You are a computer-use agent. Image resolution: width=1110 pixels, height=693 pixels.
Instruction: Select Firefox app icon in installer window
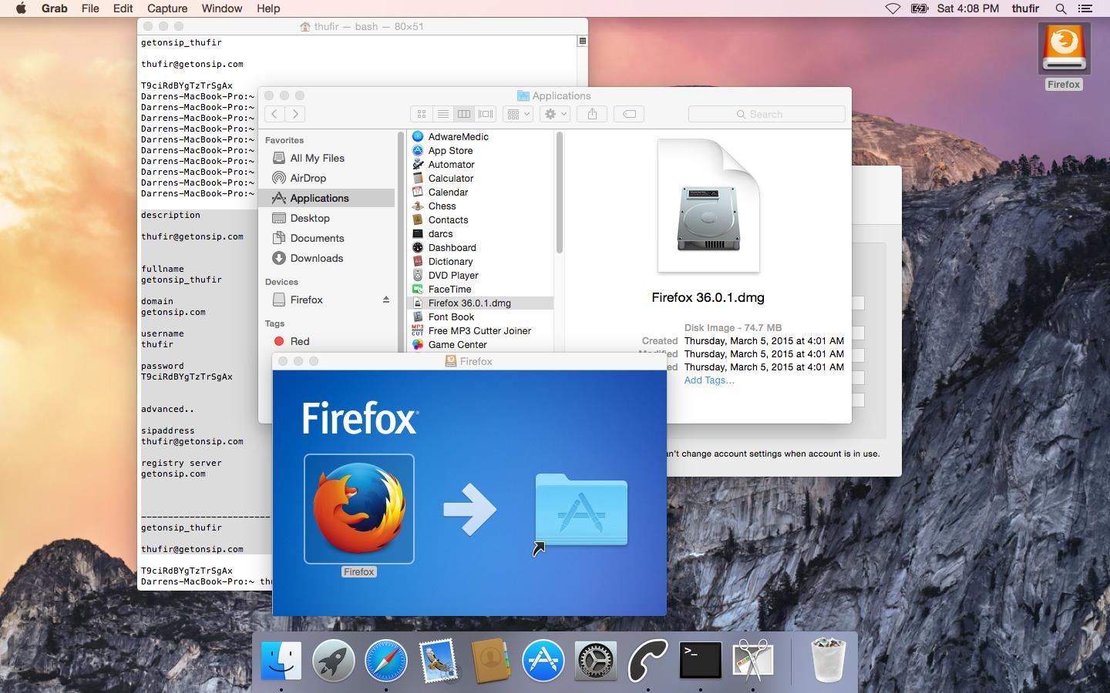click(x=359, y=509)
